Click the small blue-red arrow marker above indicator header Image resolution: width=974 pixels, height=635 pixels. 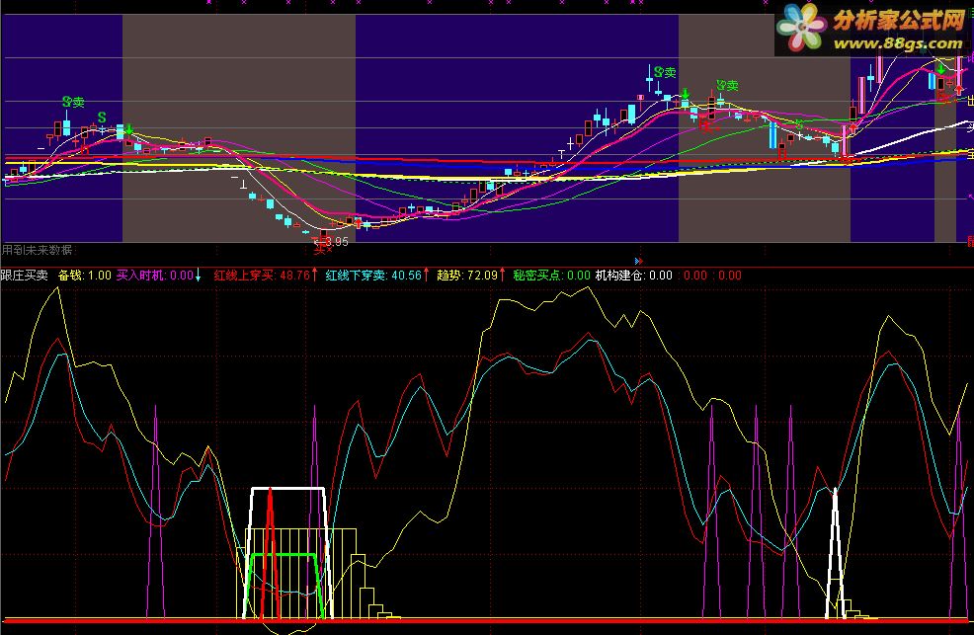[638, 262]
